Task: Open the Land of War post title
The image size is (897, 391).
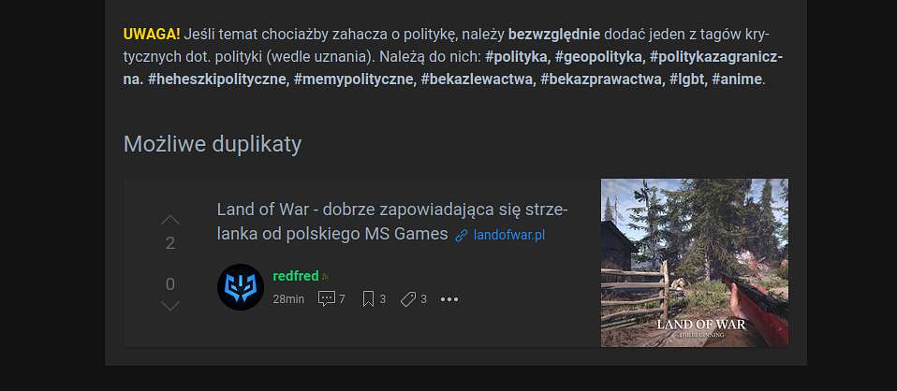Action: click(392, 222)
